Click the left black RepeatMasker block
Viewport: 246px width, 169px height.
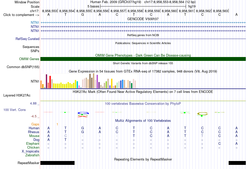57,163
